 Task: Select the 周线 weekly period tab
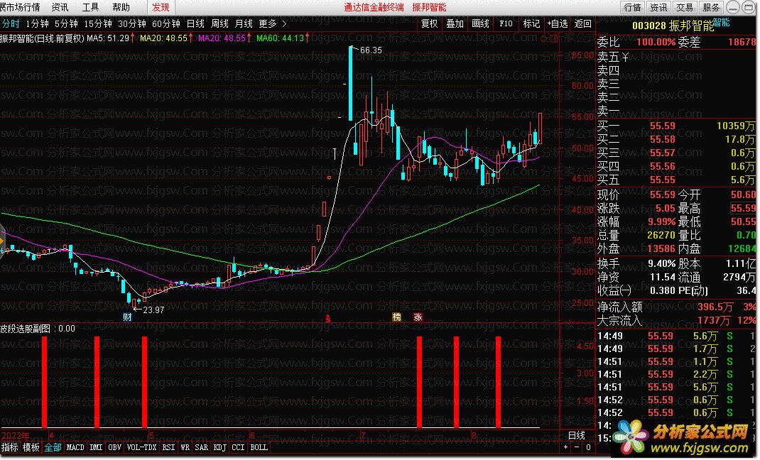click(x=219, y=23)
